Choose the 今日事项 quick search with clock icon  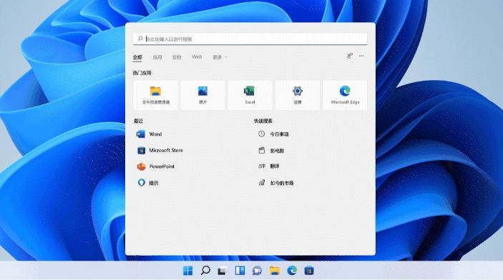tap(273, 134)
